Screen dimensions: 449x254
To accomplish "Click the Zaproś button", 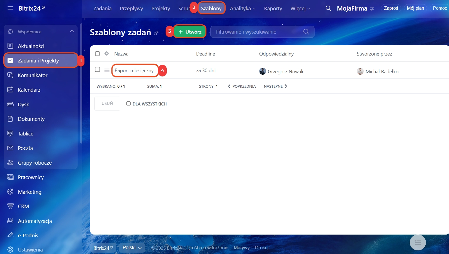I will point(391,8).
